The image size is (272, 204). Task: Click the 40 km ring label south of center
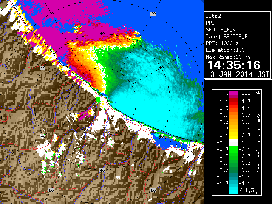102,170
